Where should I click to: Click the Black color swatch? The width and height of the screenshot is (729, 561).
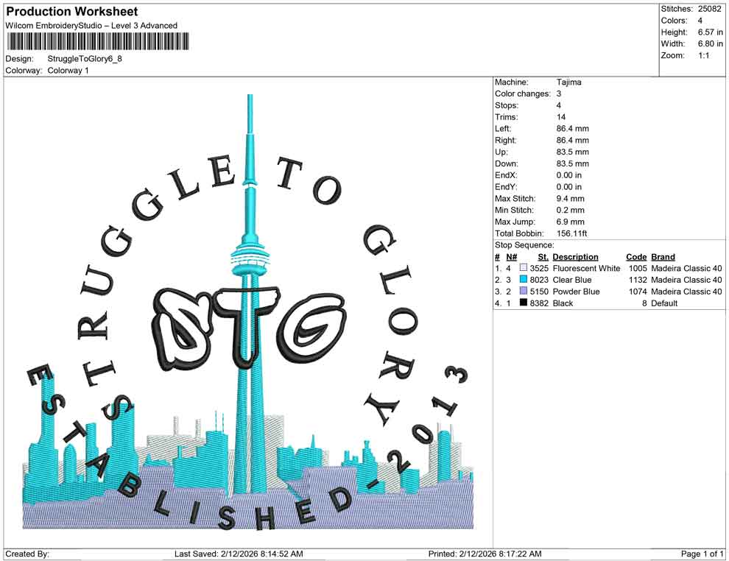(524, 303)
